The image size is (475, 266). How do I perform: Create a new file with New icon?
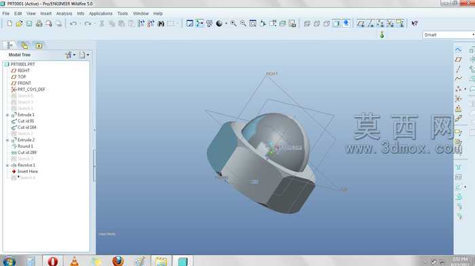(x=9, y=24)
